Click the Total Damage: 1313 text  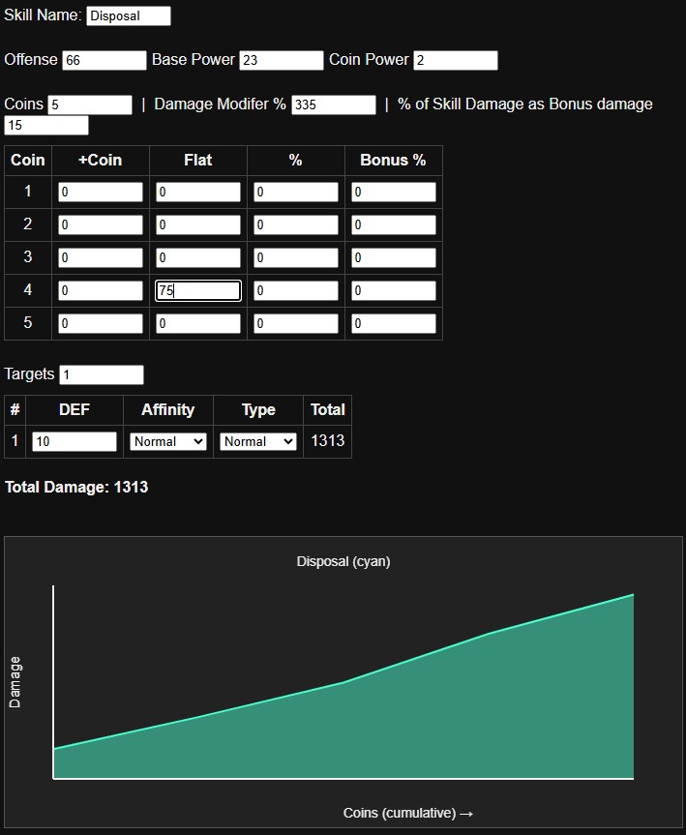(76, 488)
